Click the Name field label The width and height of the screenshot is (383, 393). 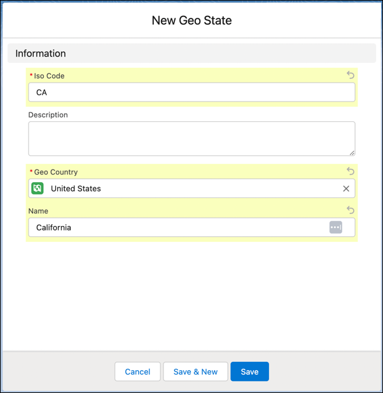pos(38,211)
